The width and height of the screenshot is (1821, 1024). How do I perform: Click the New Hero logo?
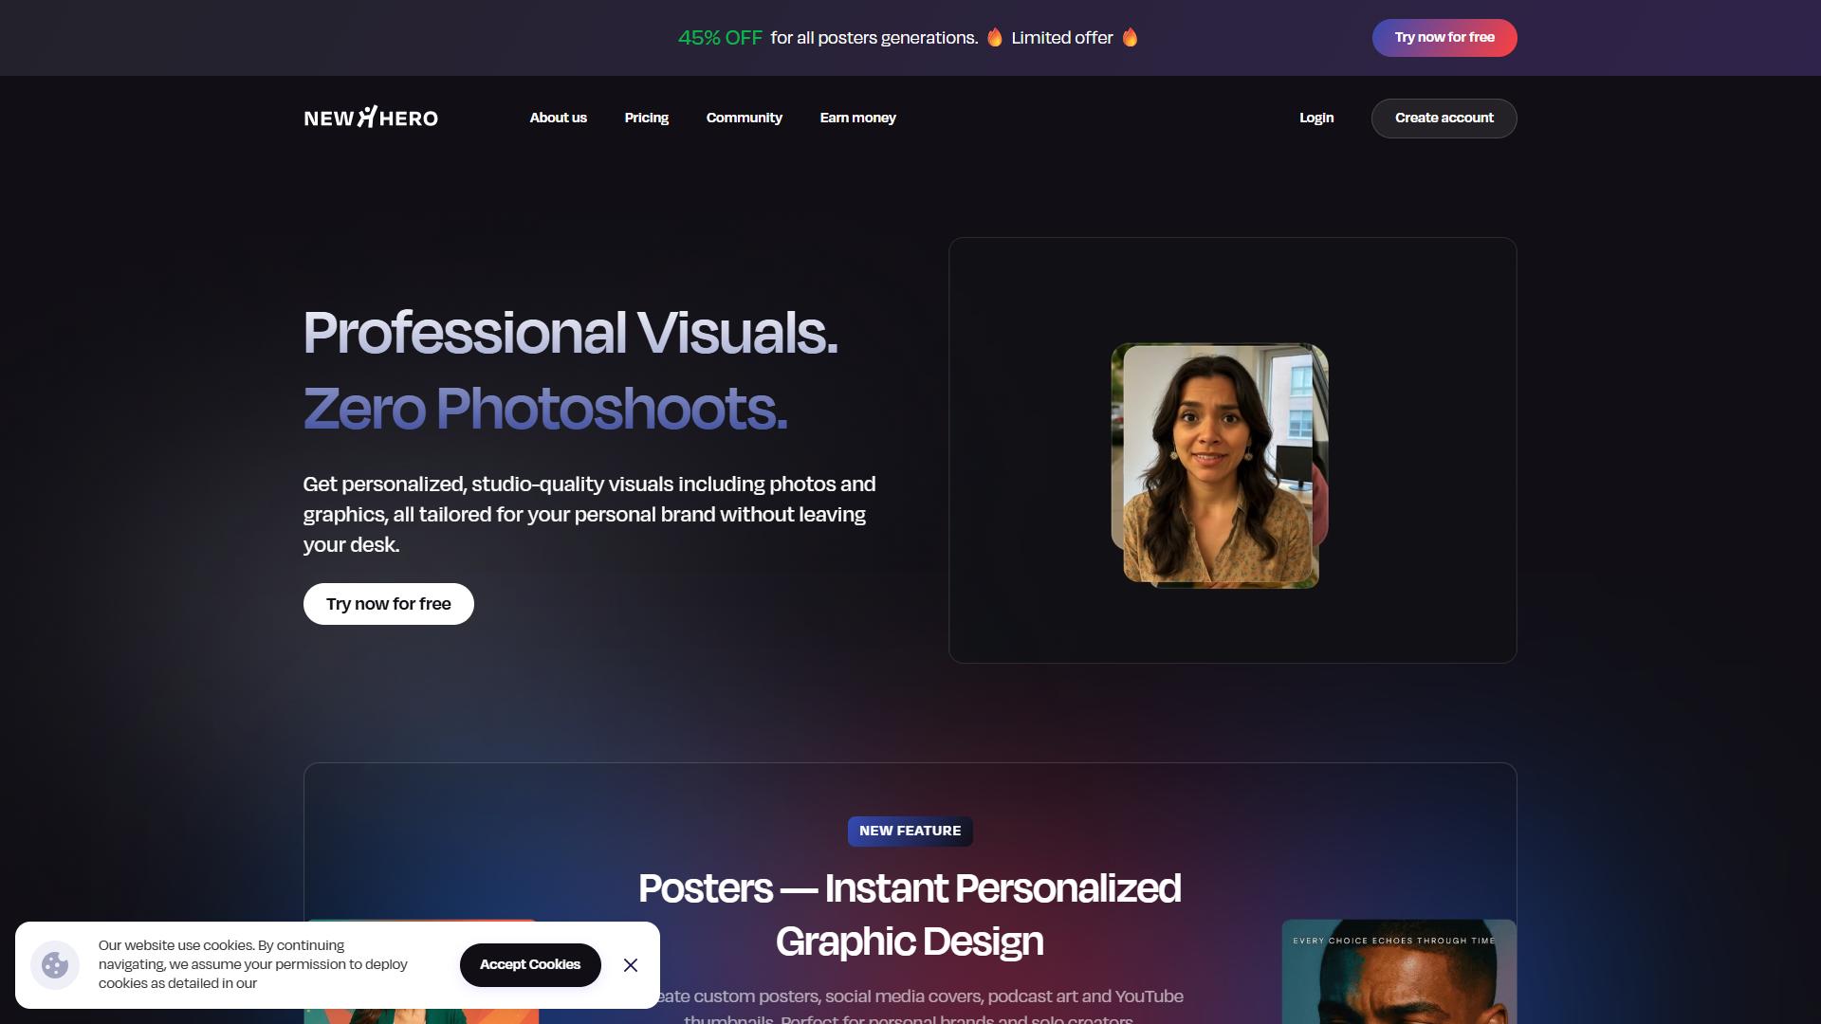371,118
